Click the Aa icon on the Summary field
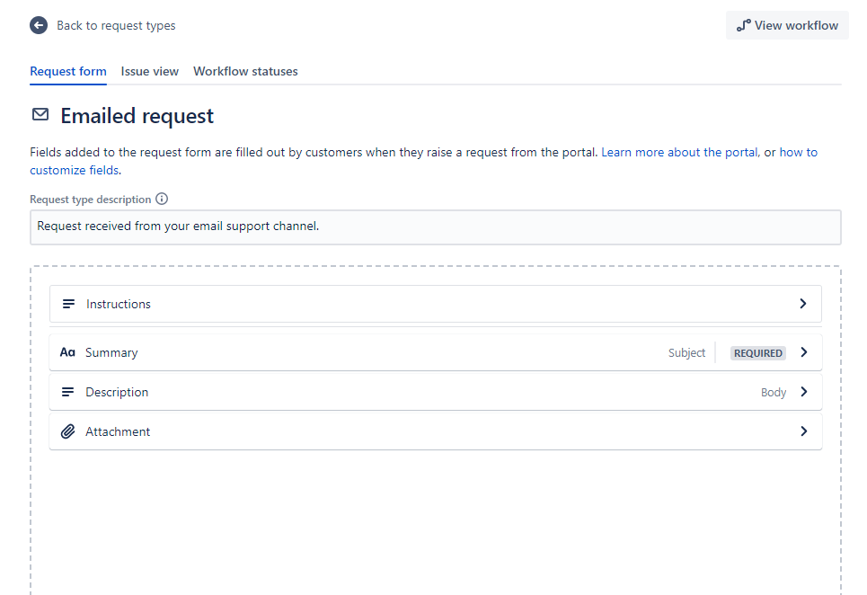The width and height of the screenshot is (867, 595). (x=68, y=352)
